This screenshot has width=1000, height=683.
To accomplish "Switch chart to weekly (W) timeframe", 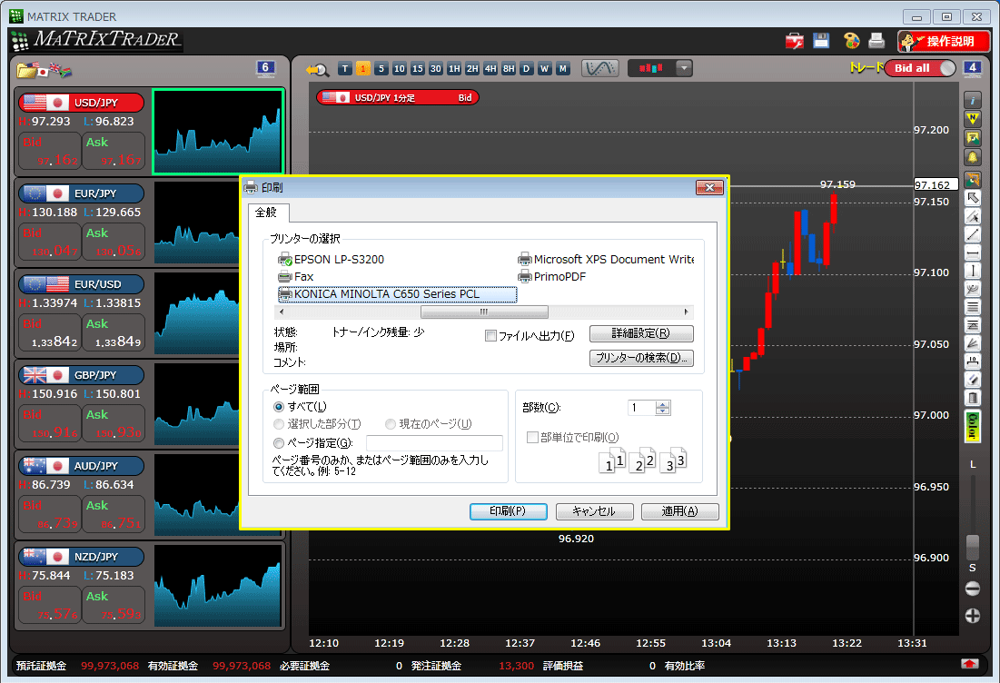I will [x=545, y=69].
